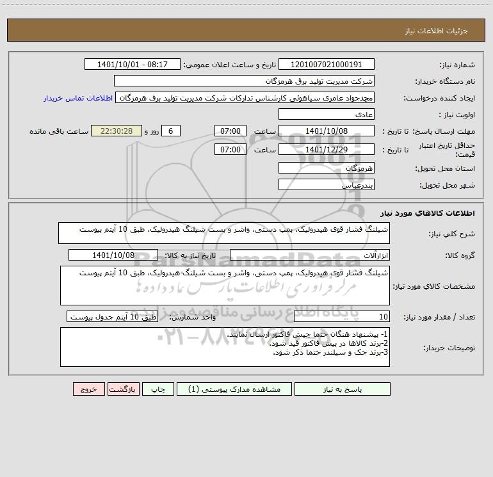Image resolution: width=493 pixels, height=477 pixels.
Task: Click the چاپ print button
Action: [x=158, y=389]
